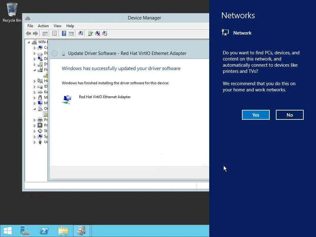Expand the USB controllers node arrow

35,142
